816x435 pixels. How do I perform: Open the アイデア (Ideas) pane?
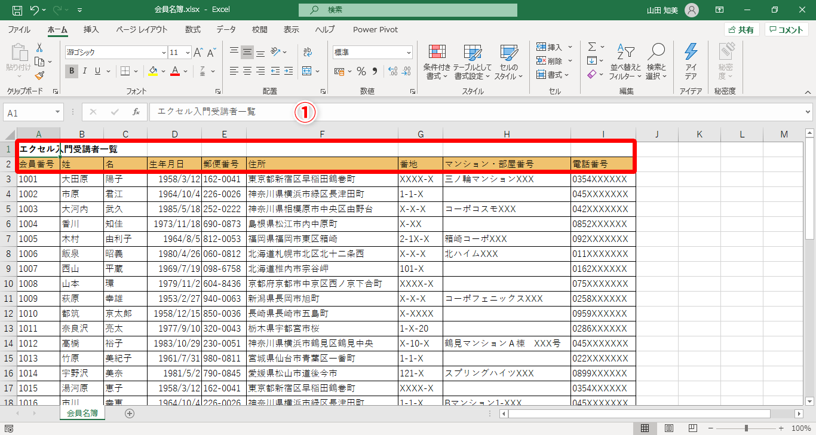[x=691, y=62]
